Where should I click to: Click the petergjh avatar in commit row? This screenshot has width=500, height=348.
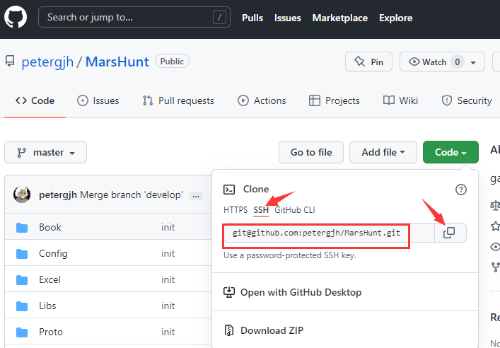(22, 195)
